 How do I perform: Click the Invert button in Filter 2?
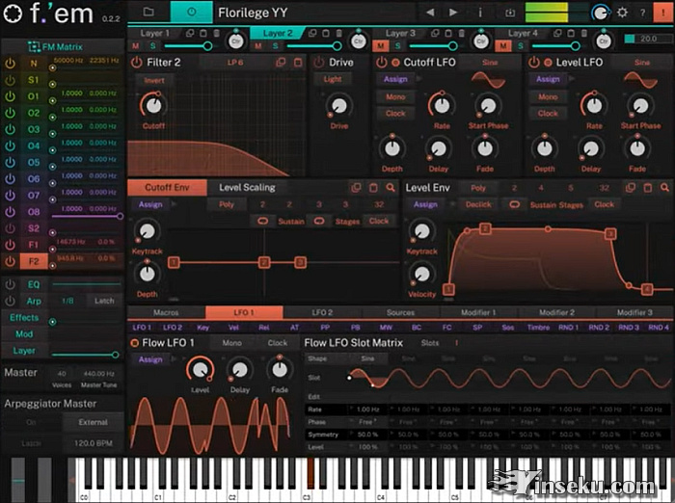[x=154, y=80]
